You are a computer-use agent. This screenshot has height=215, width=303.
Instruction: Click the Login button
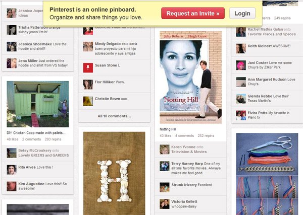pyautogui.click(x=242, y=13)
